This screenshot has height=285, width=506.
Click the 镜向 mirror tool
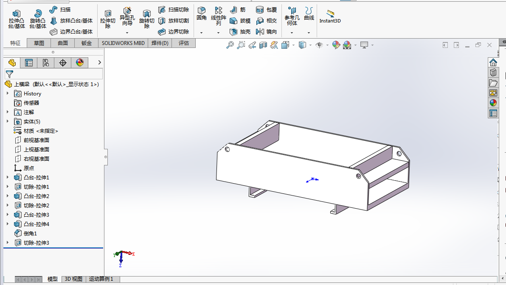pos(267,31)
